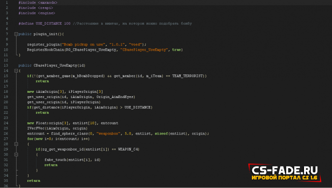Collapse the if-block fold marker on line 30
This screenshot has height=188, width=332.
tap(16, 154)
